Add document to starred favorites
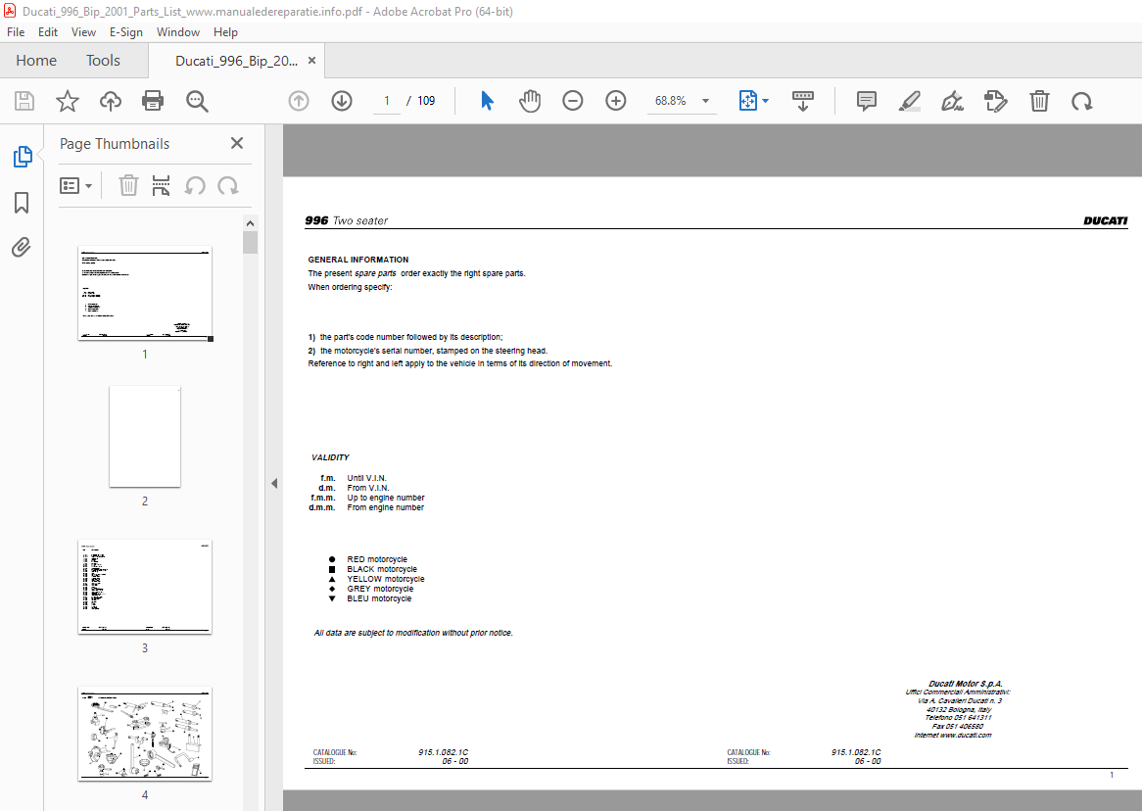The height and width of the screenshot is (811, 1142). click(67, 101)
